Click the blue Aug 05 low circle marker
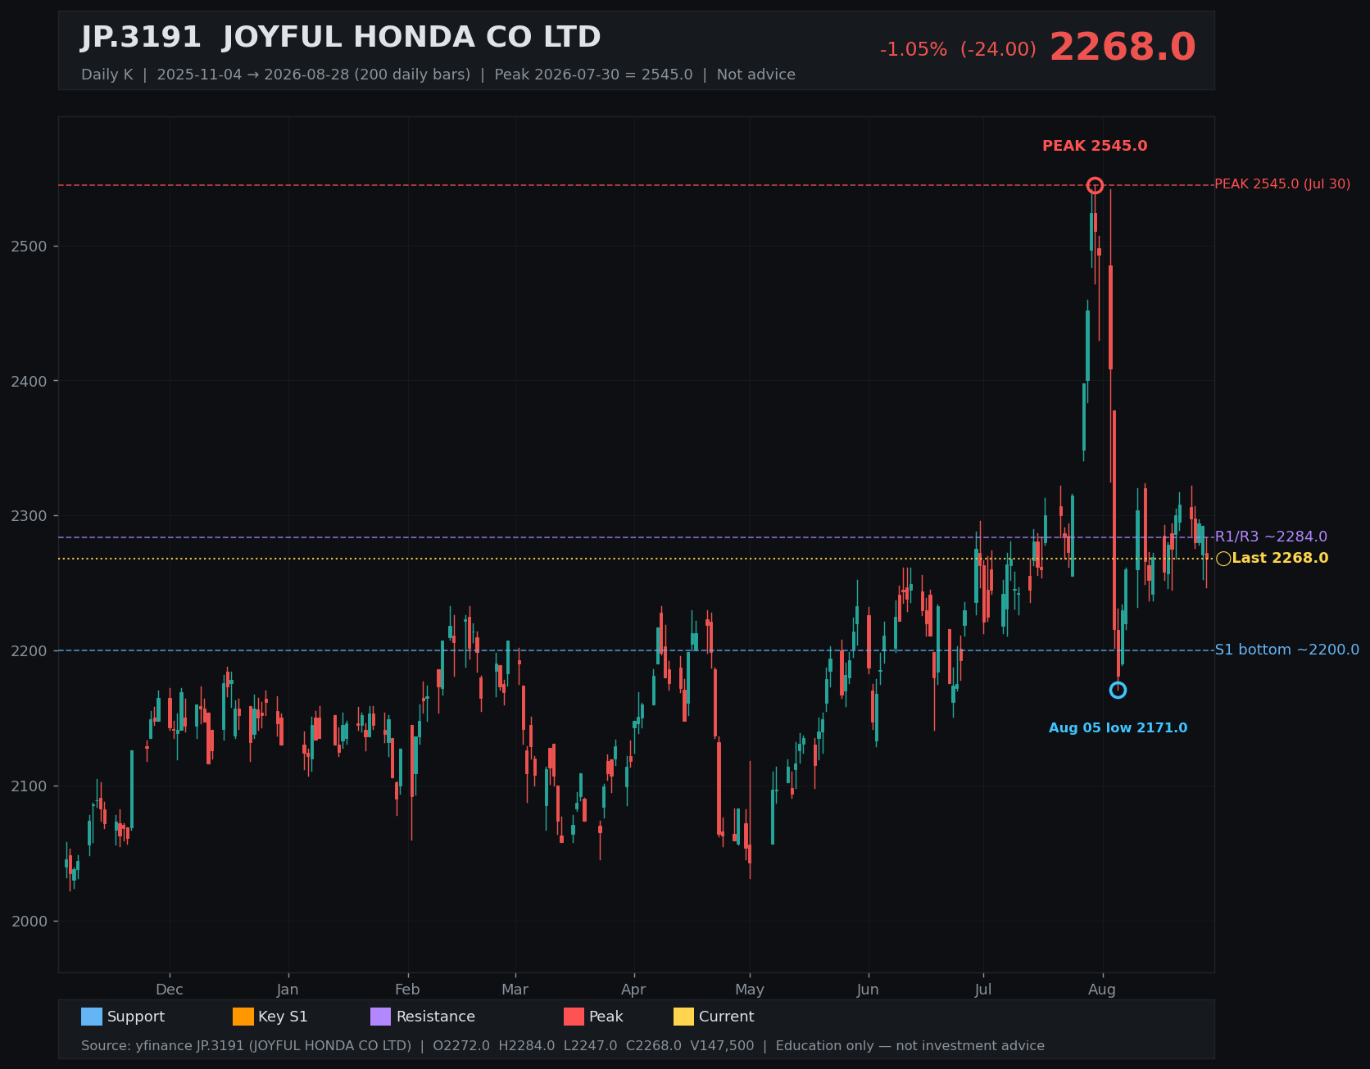This screenshot has height=1069, width=1370. click(1118, 691)
